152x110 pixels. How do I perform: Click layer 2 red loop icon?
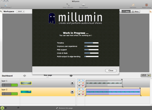coord(83,94)
